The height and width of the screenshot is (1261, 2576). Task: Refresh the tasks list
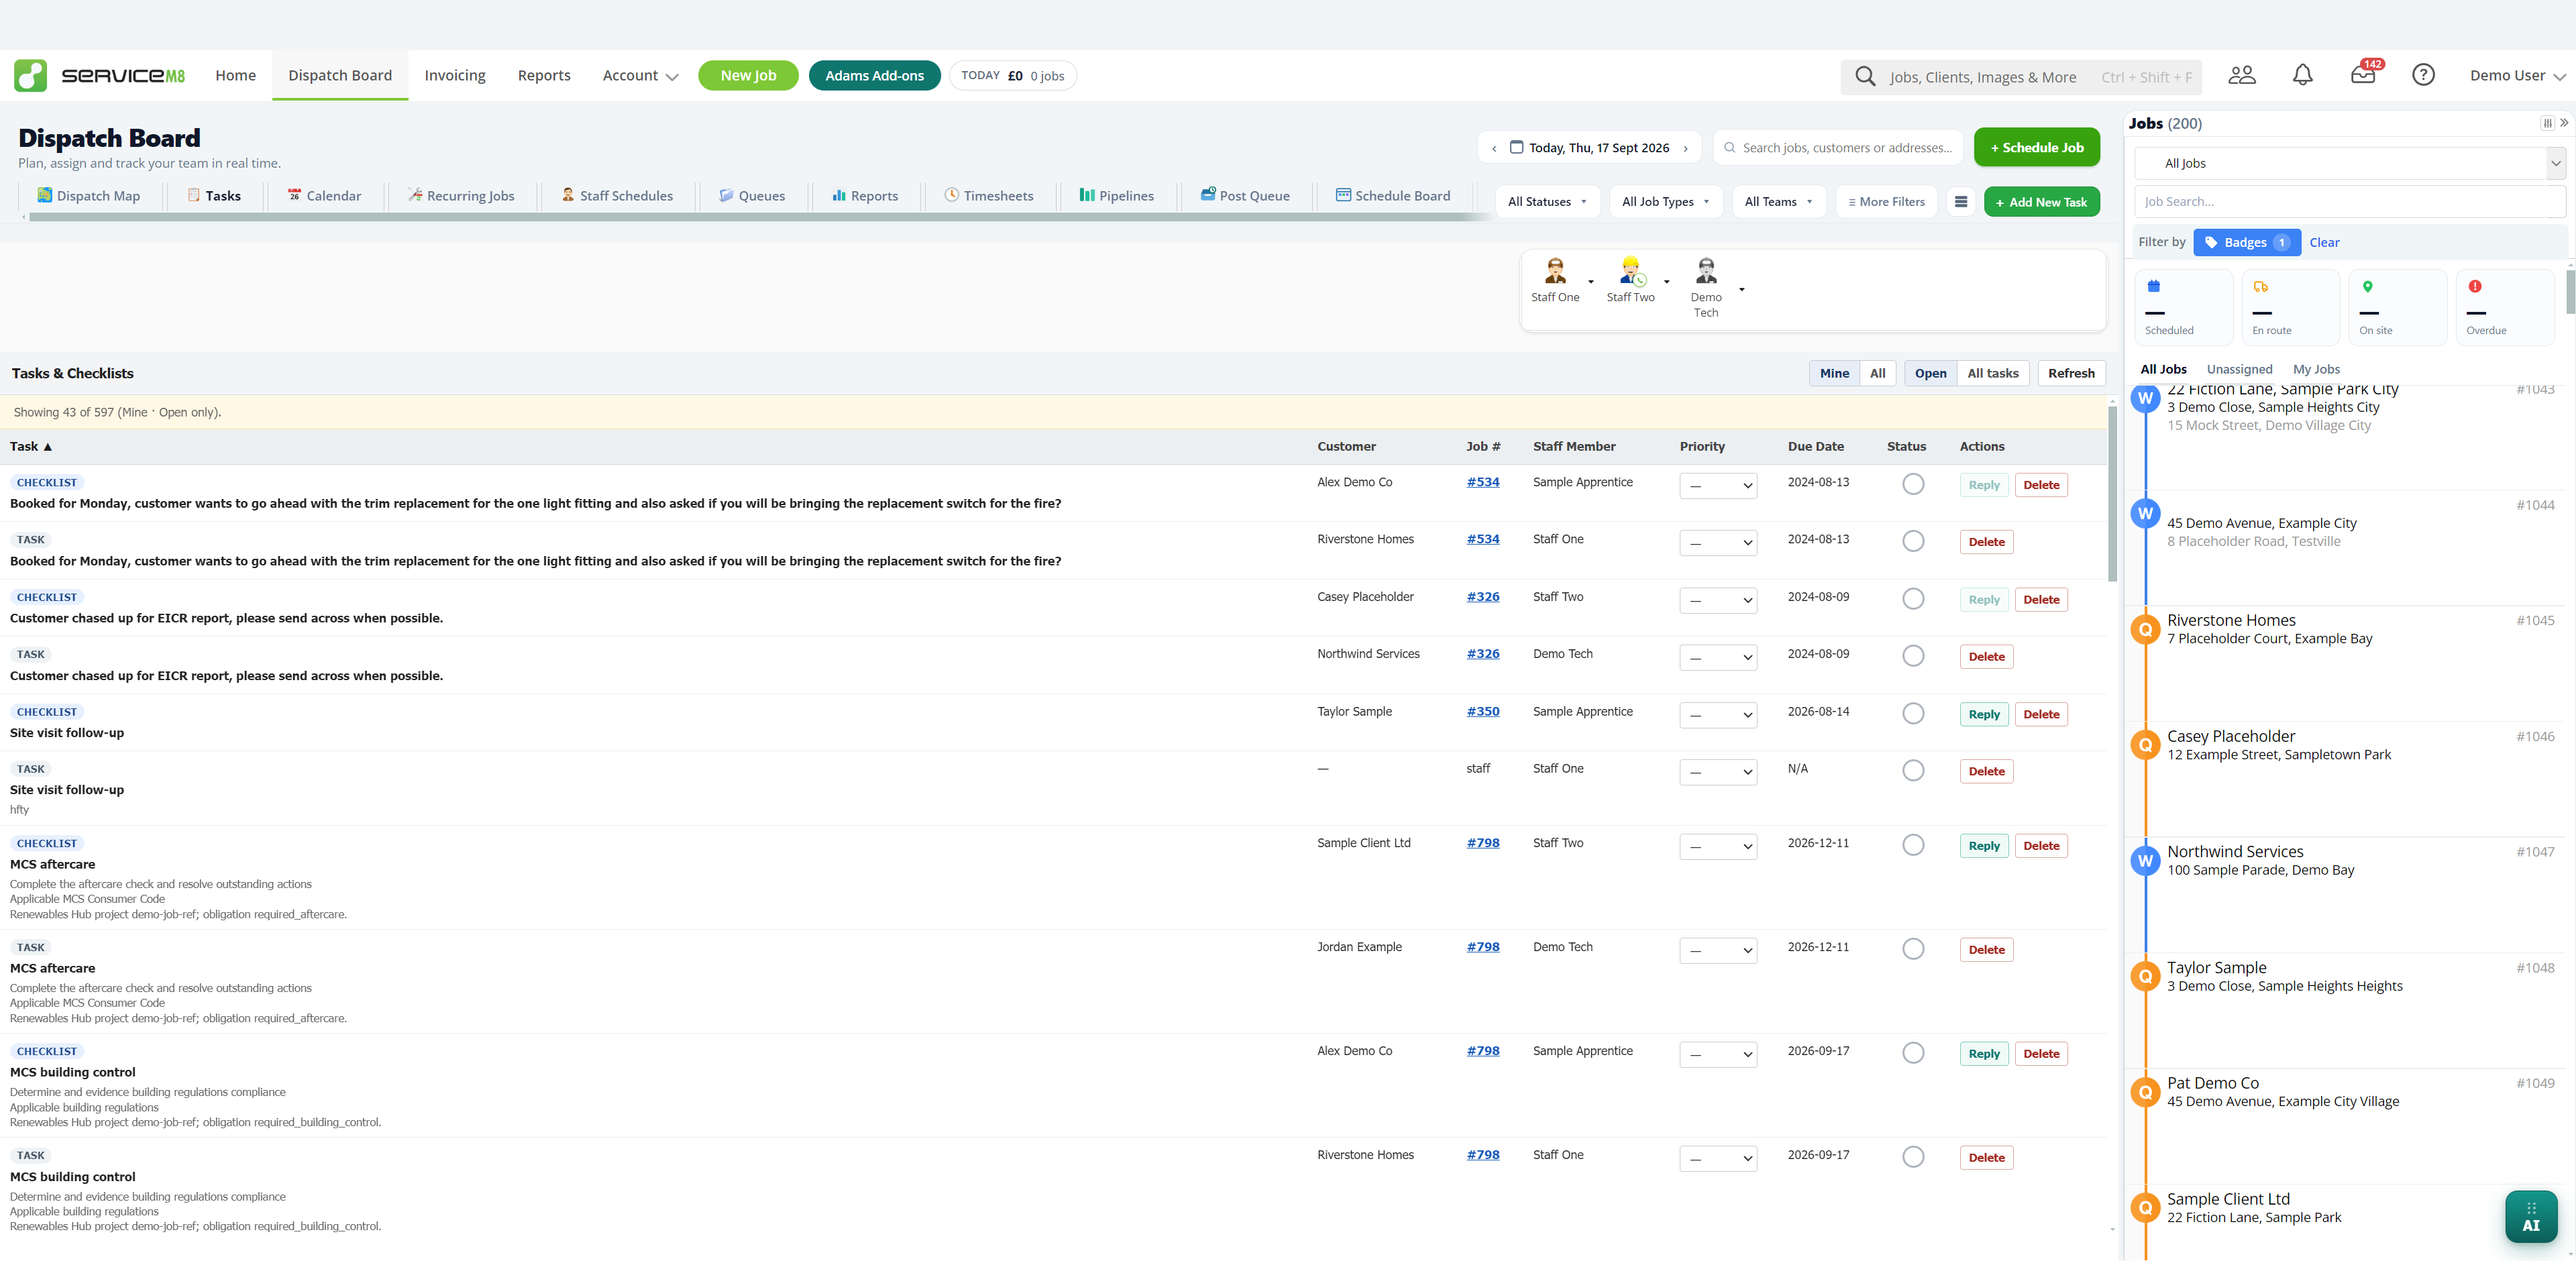pos(2071,373)
